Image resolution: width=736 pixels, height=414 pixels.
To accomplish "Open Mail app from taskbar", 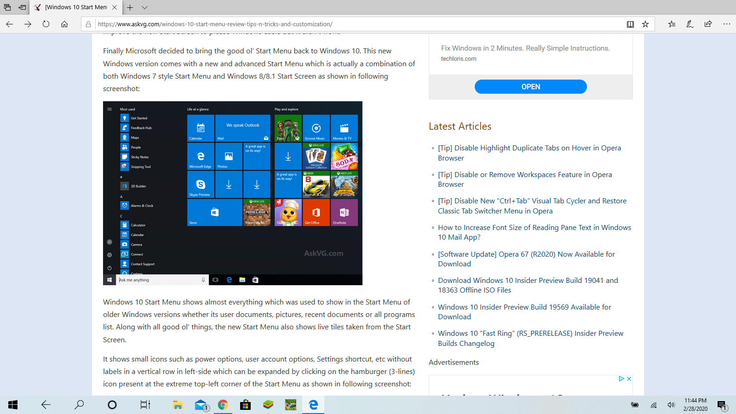I will (x=201, y=405).
